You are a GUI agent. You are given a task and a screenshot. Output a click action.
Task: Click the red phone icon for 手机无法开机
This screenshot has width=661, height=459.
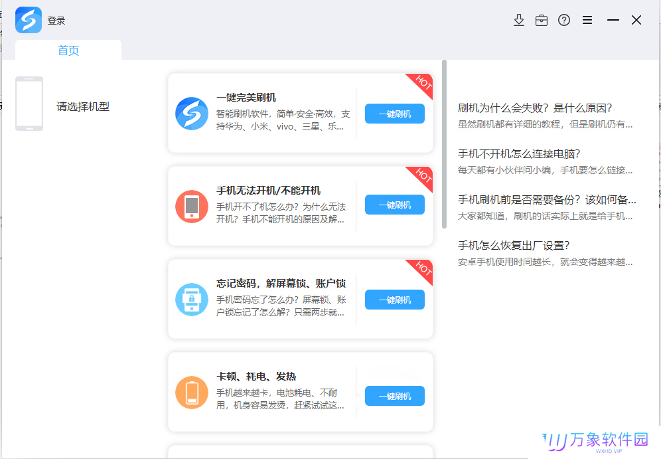(192, 207)
